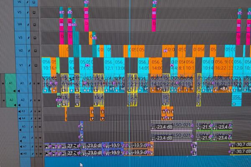Mute the A2 audio track
Image resolution: width=251 pixels, height=167 pixels.
[39, 100]
